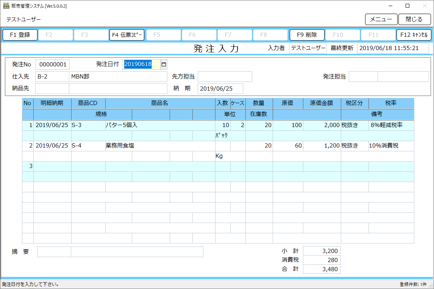Click unit cell Kg in row 2
The height and width of the screenshot is (289, 434).
pyautogui.click(x=230, y=156)
